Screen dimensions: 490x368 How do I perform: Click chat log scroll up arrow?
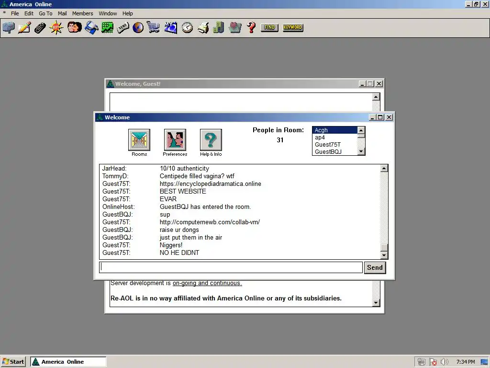[x=384, y=168]
